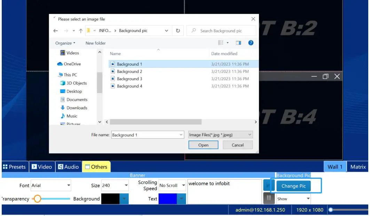370x216 pixels.
Task: Click the black Background color swatch
Action: tap(110, 199)
